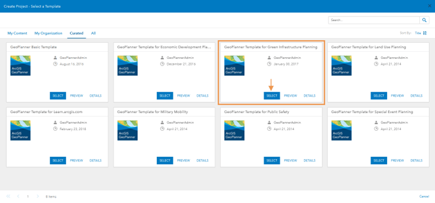Open the All tab
The image size is (435, 203).
(94, 33)
